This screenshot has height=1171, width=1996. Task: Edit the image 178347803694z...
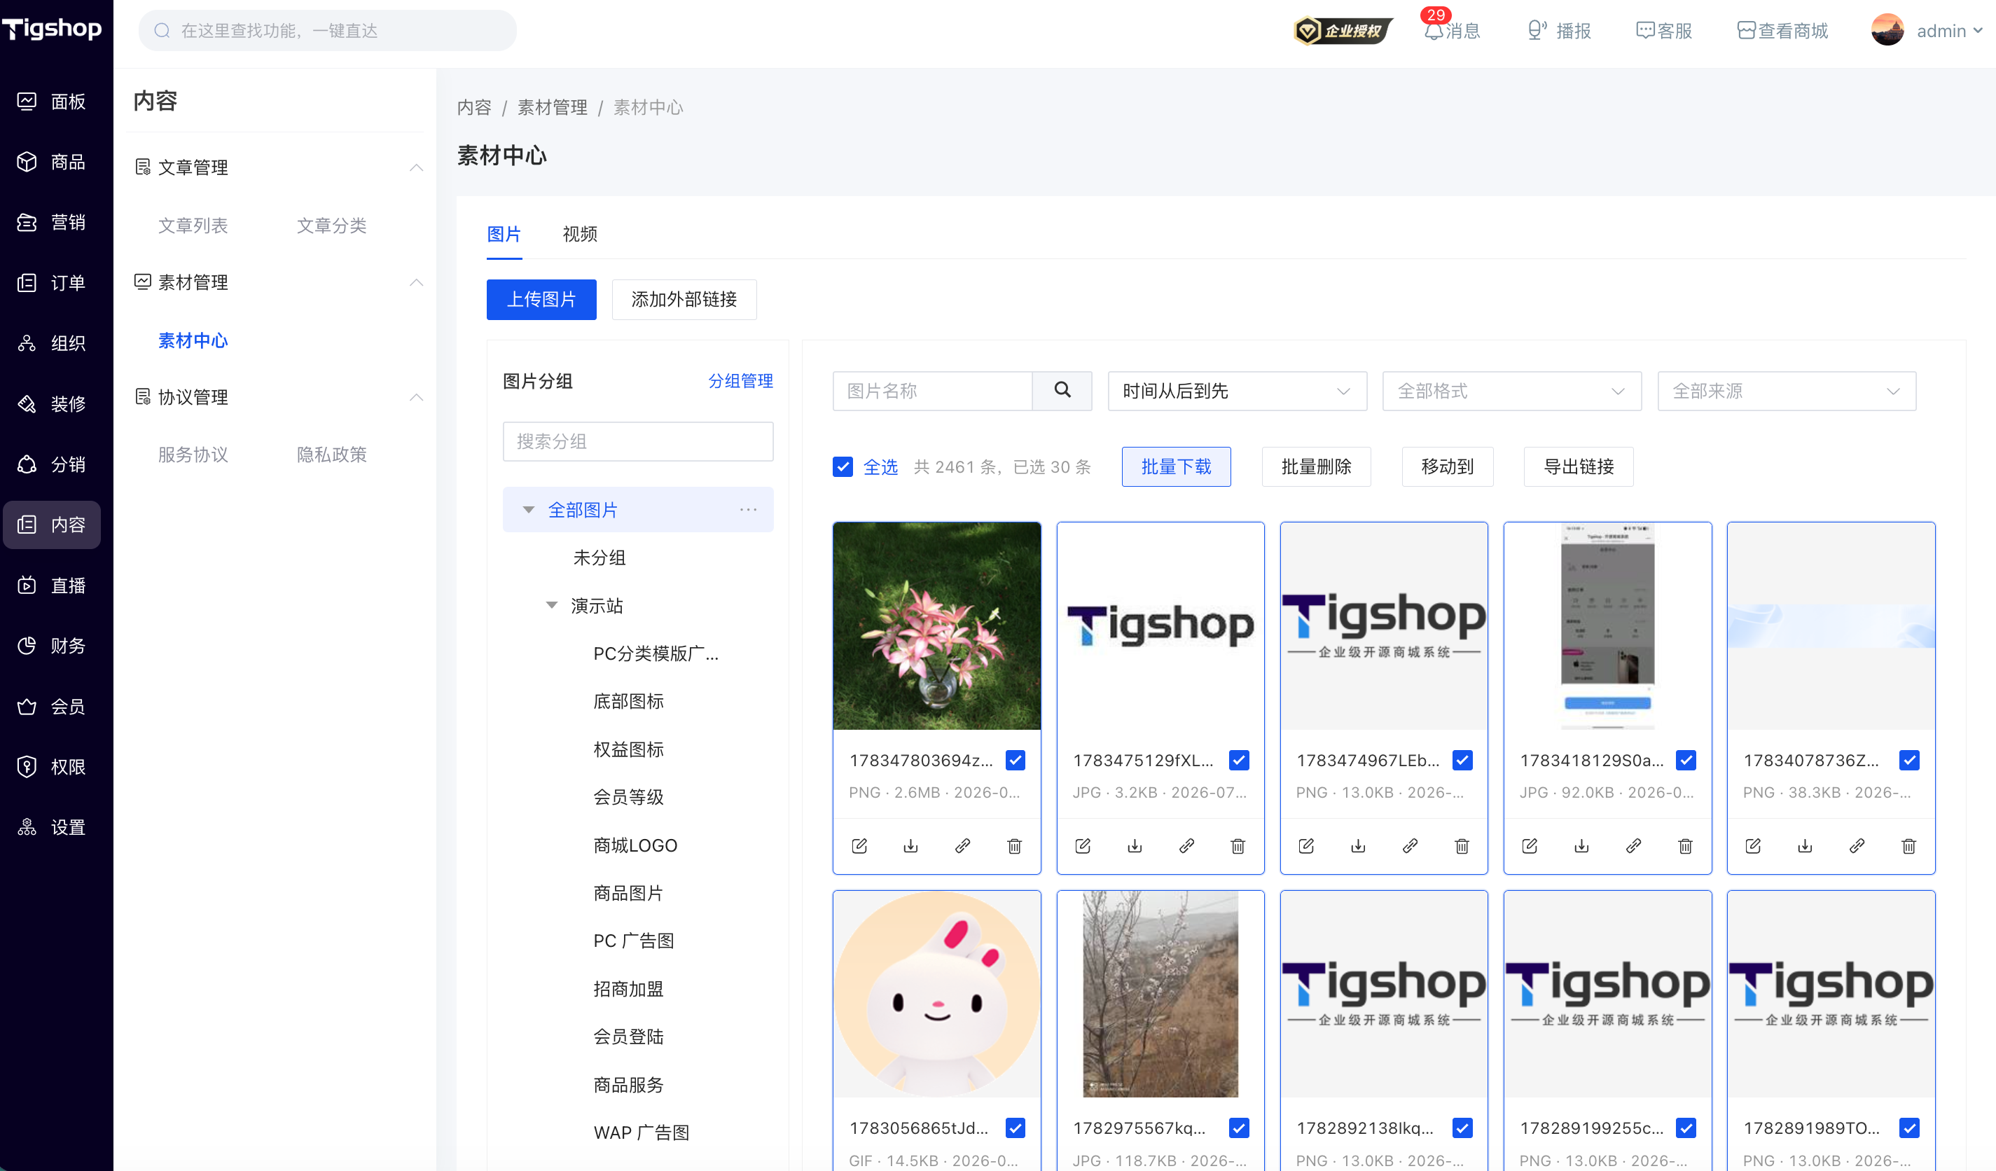coord(859,846)
